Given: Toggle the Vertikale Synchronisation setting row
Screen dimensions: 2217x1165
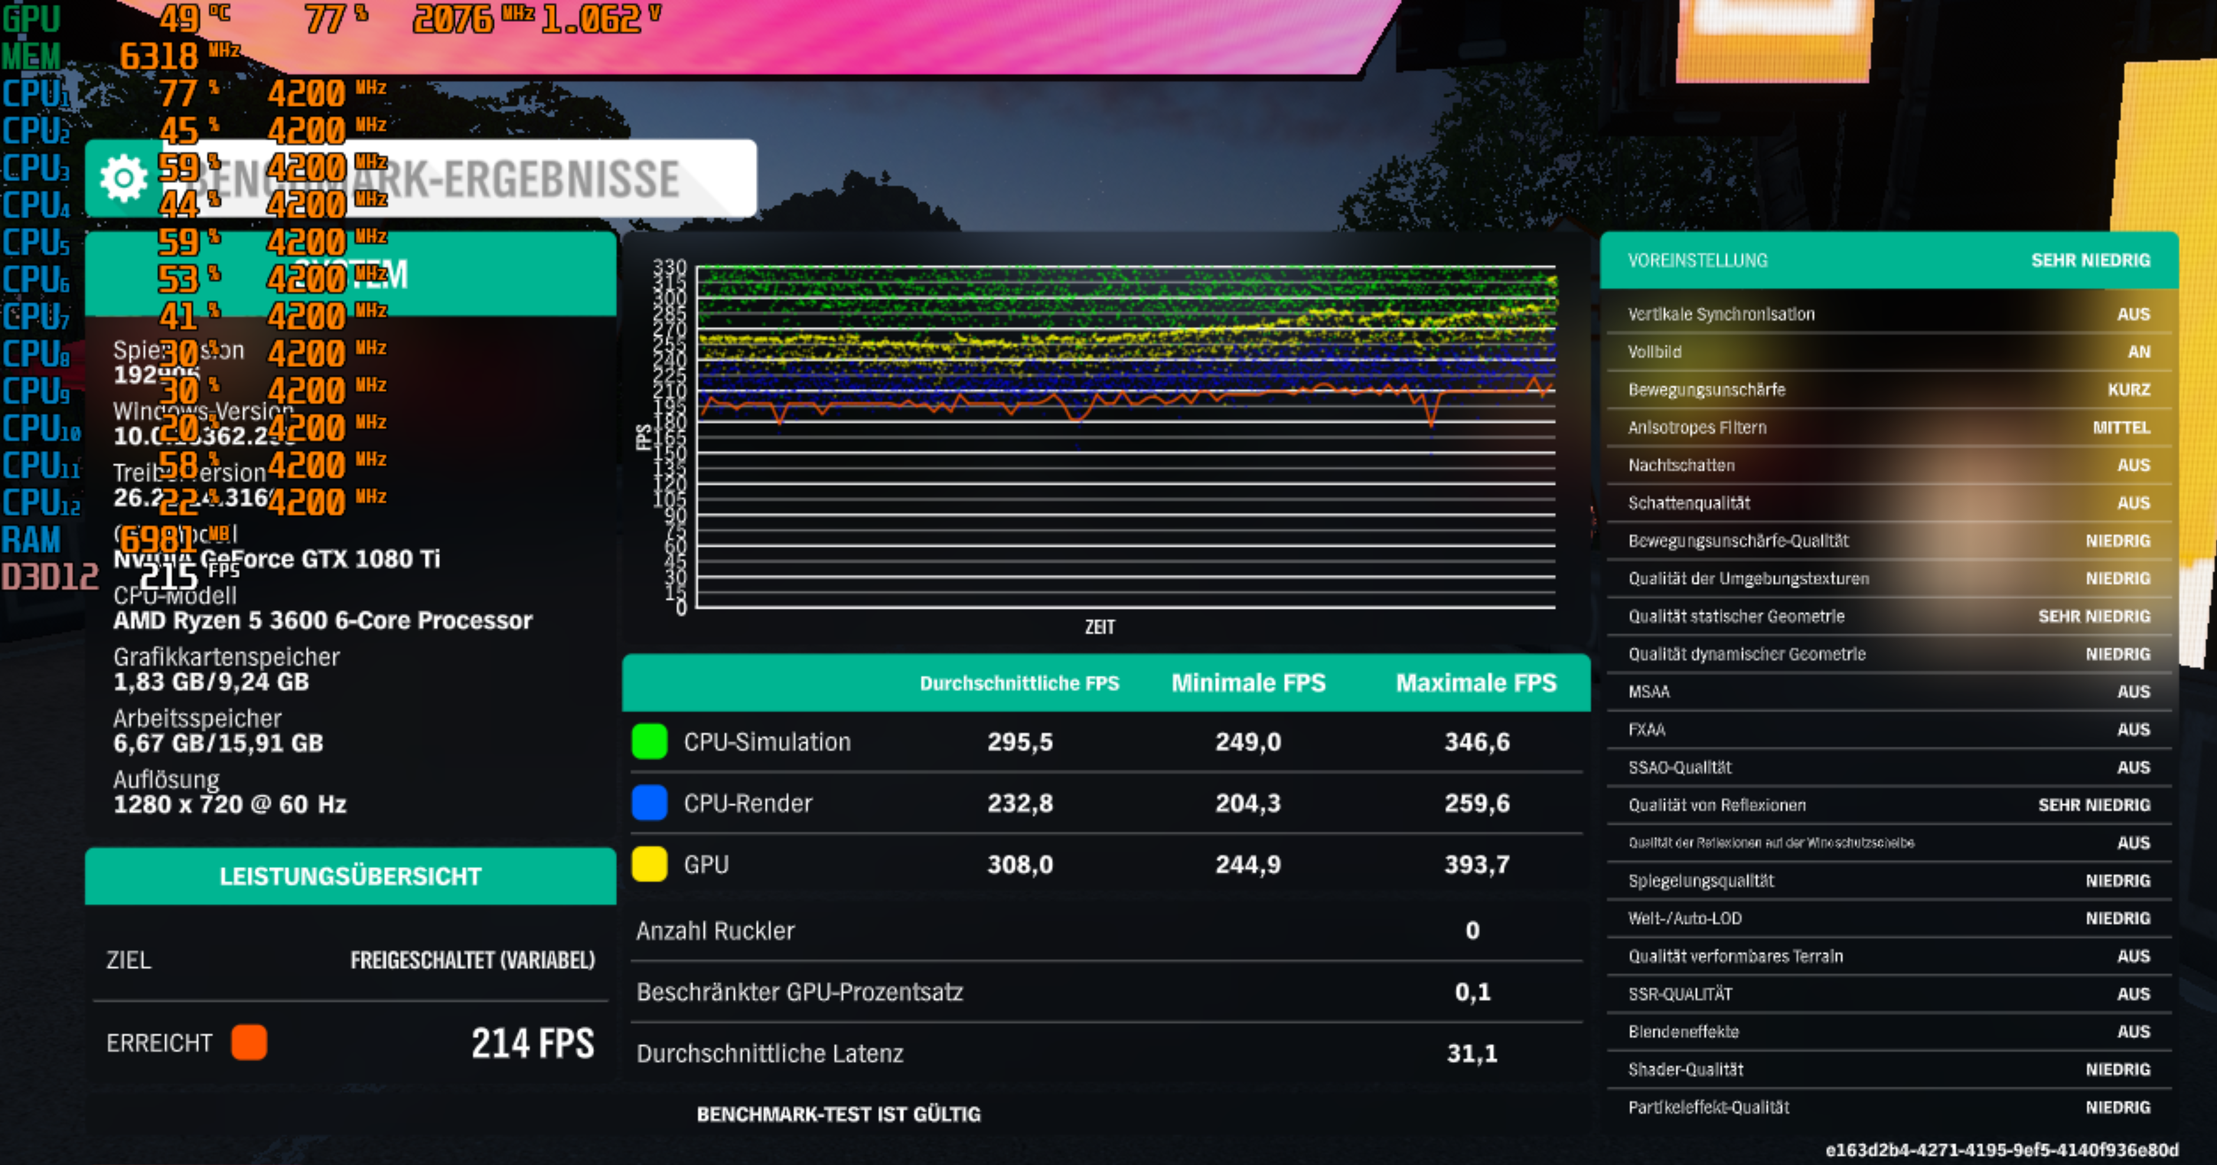Looking at the screenshot, I should [1888, 315].
